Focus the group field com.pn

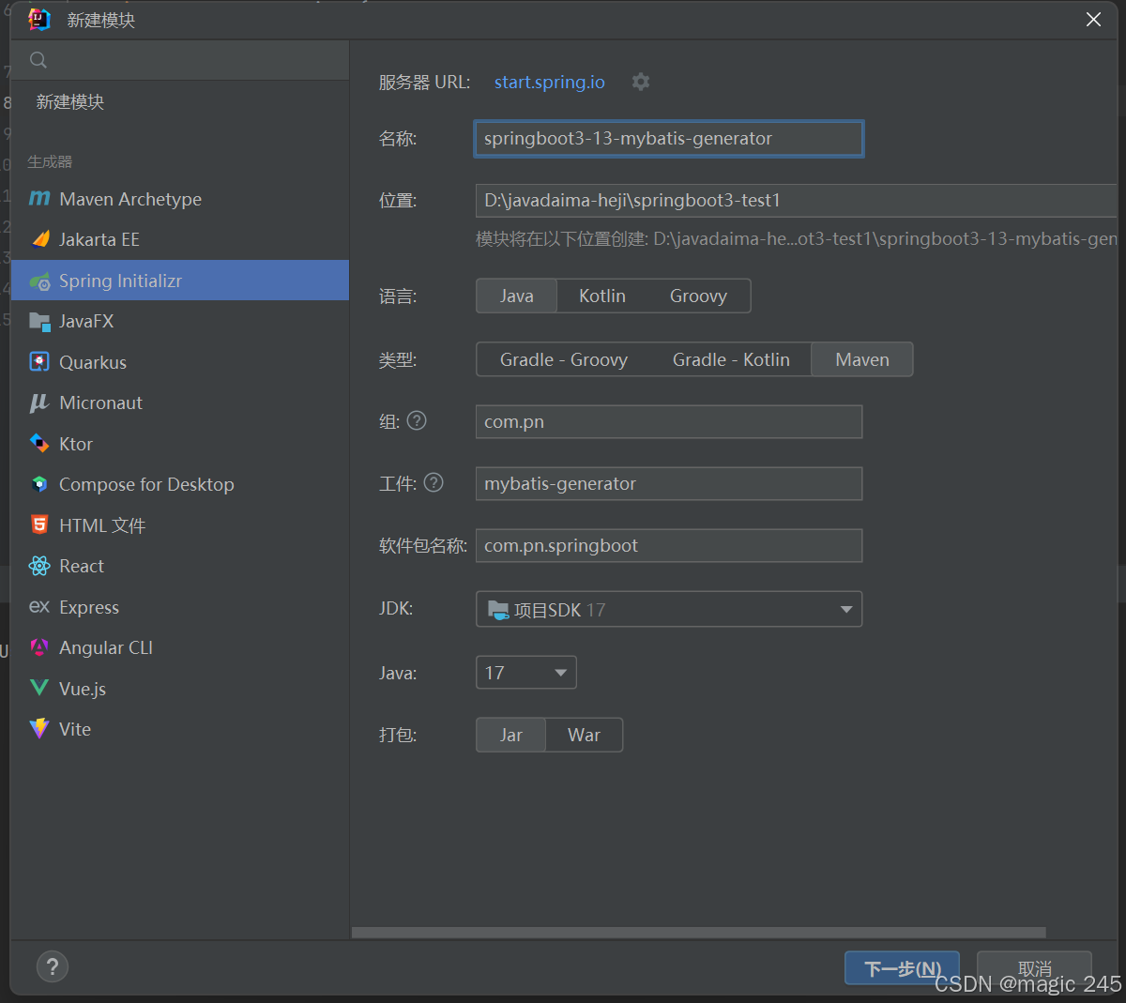point(669,421)
